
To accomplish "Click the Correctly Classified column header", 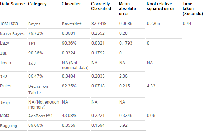I will pos(101,6).
